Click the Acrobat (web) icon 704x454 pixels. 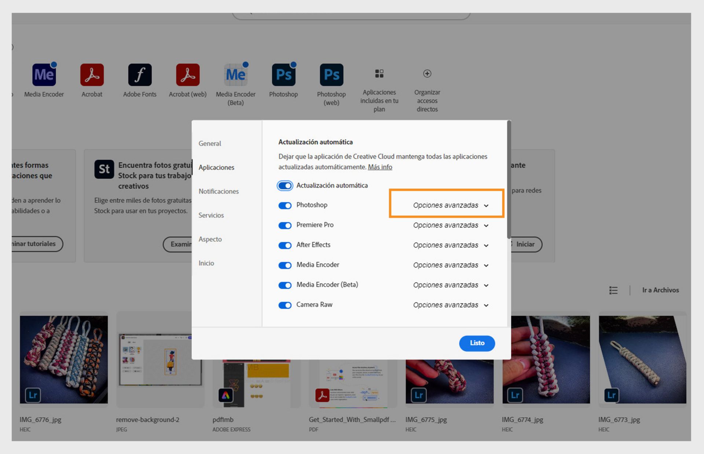pos(188,75)
